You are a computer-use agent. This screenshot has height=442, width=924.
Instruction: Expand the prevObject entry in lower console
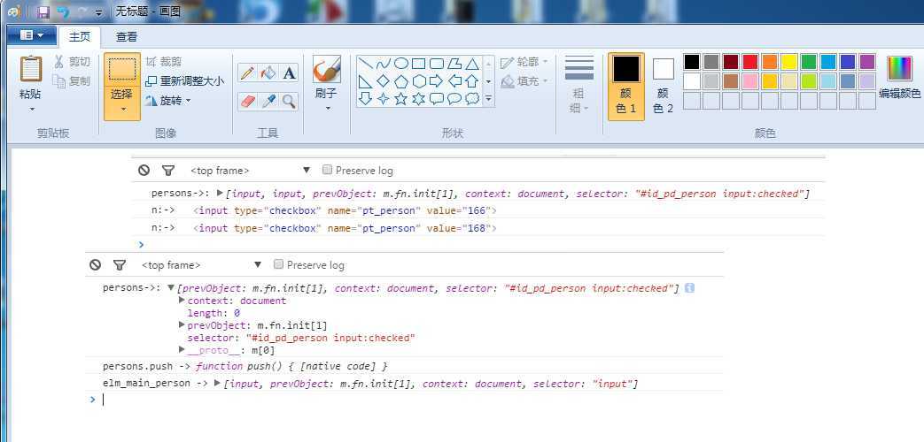coord(182,324)
